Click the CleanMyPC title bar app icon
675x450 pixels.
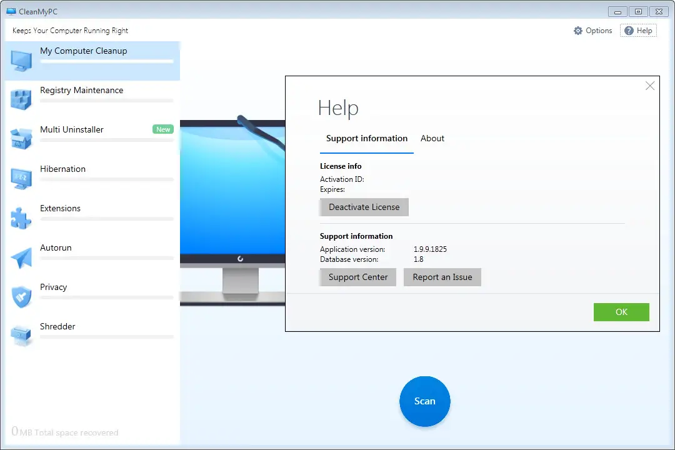tap(11, 12)
